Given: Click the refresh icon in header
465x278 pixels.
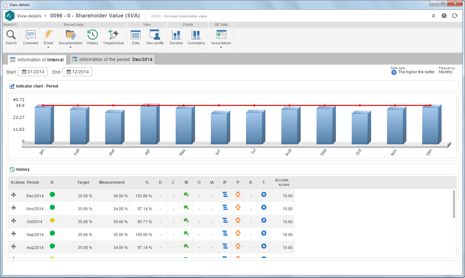Looking at the screenshot, I should tap(455, 16).
